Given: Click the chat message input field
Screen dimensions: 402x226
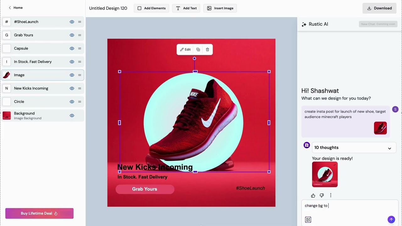Looking at the screenshot, I should [350, 206].
